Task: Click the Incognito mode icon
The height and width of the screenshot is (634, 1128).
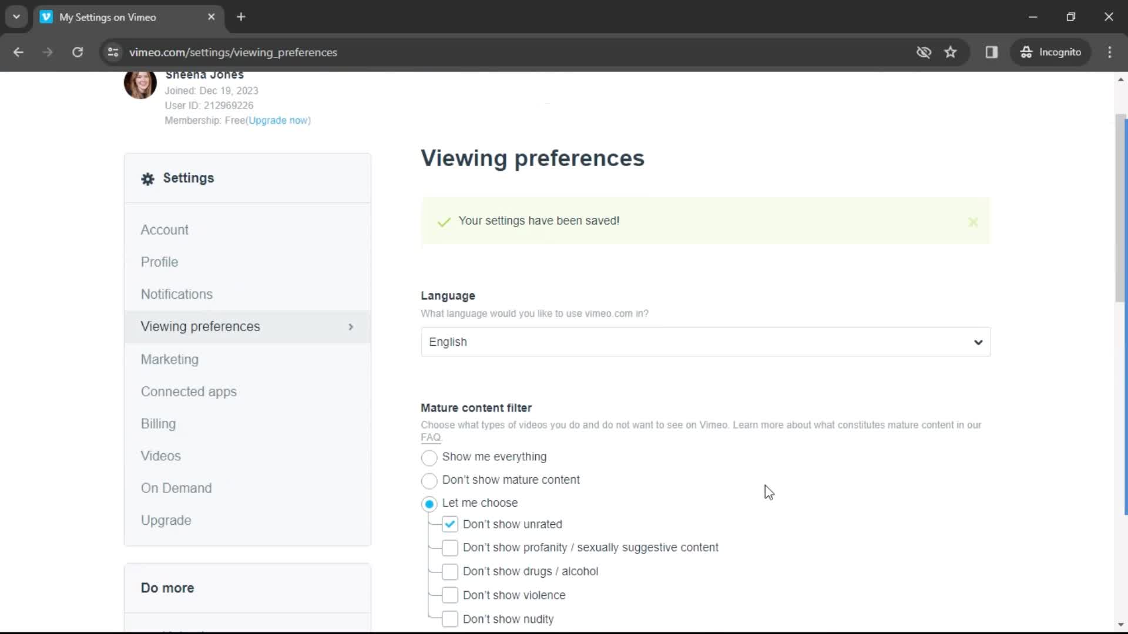Action: [1026, 52]
